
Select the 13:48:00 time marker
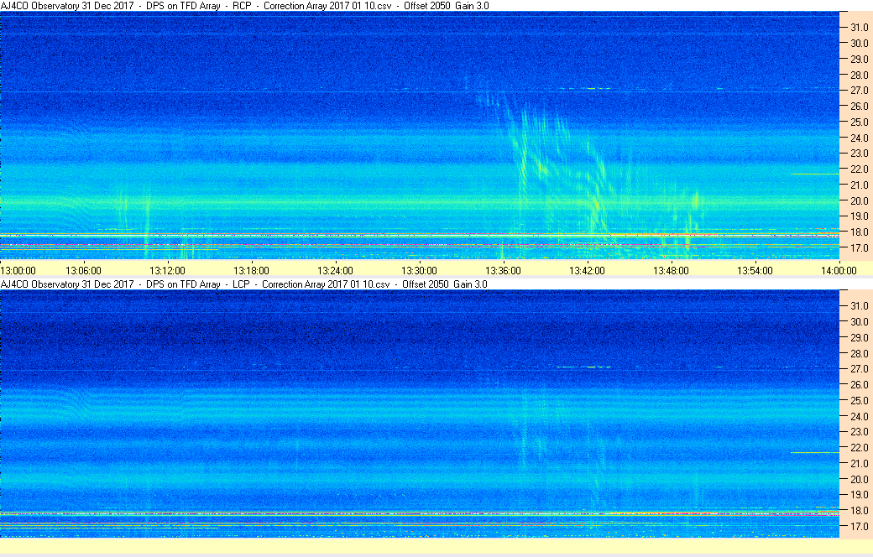(x=671, y=270)
